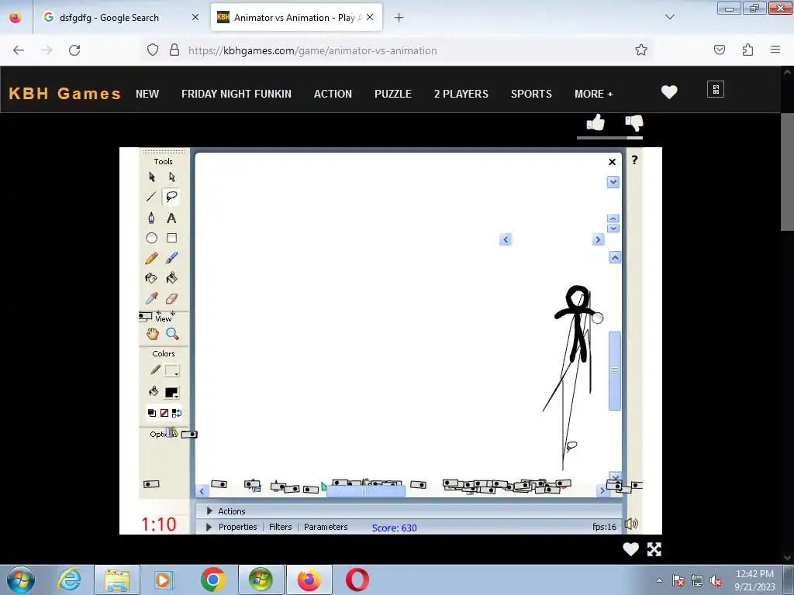This screenshot has width=794, height=595.
Task: Select the Eyedropper tool
Action: [151, 298]
